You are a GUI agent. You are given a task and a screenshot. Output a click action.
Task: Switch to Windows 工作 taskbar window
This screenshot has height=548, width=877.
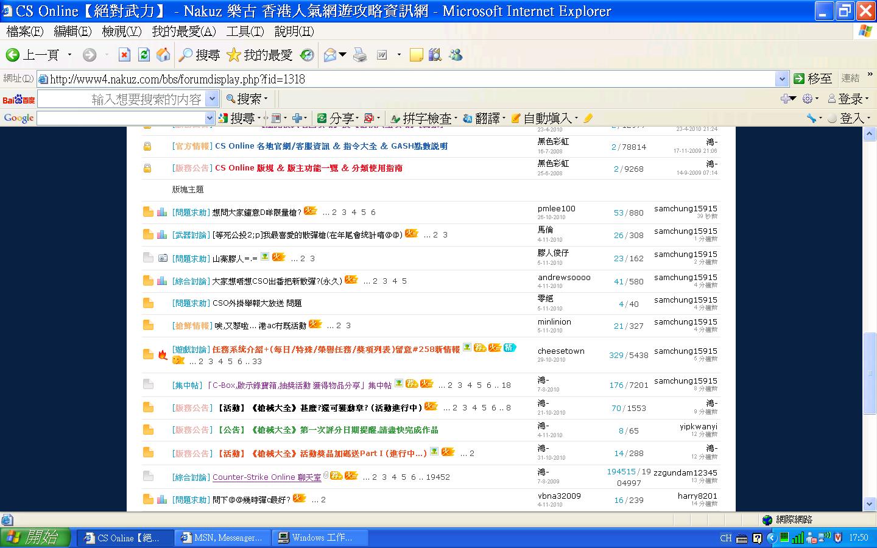[321, 538]
